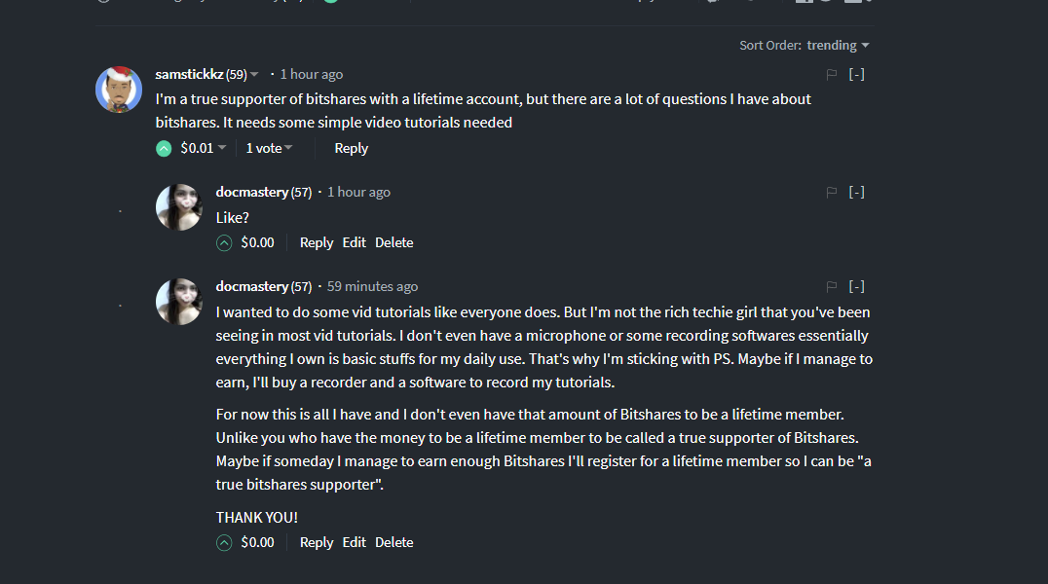
Task: Collapse the "Like?" reply
Action: click(x=856, y=193)
